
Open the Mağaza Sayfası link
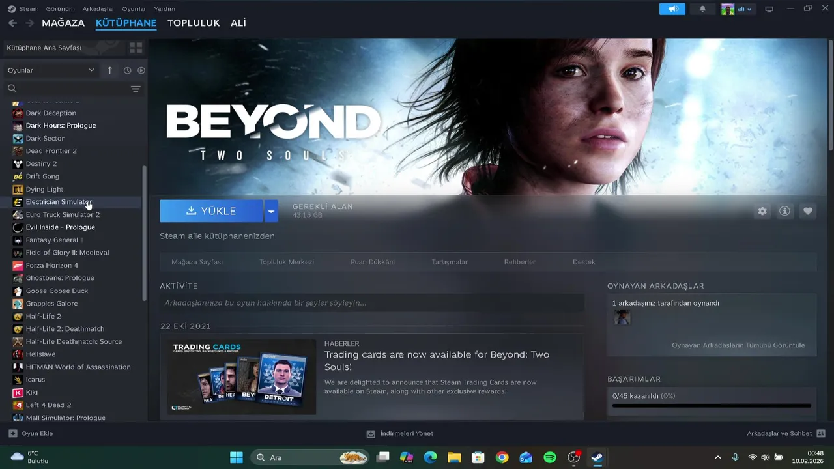point(197,262)
